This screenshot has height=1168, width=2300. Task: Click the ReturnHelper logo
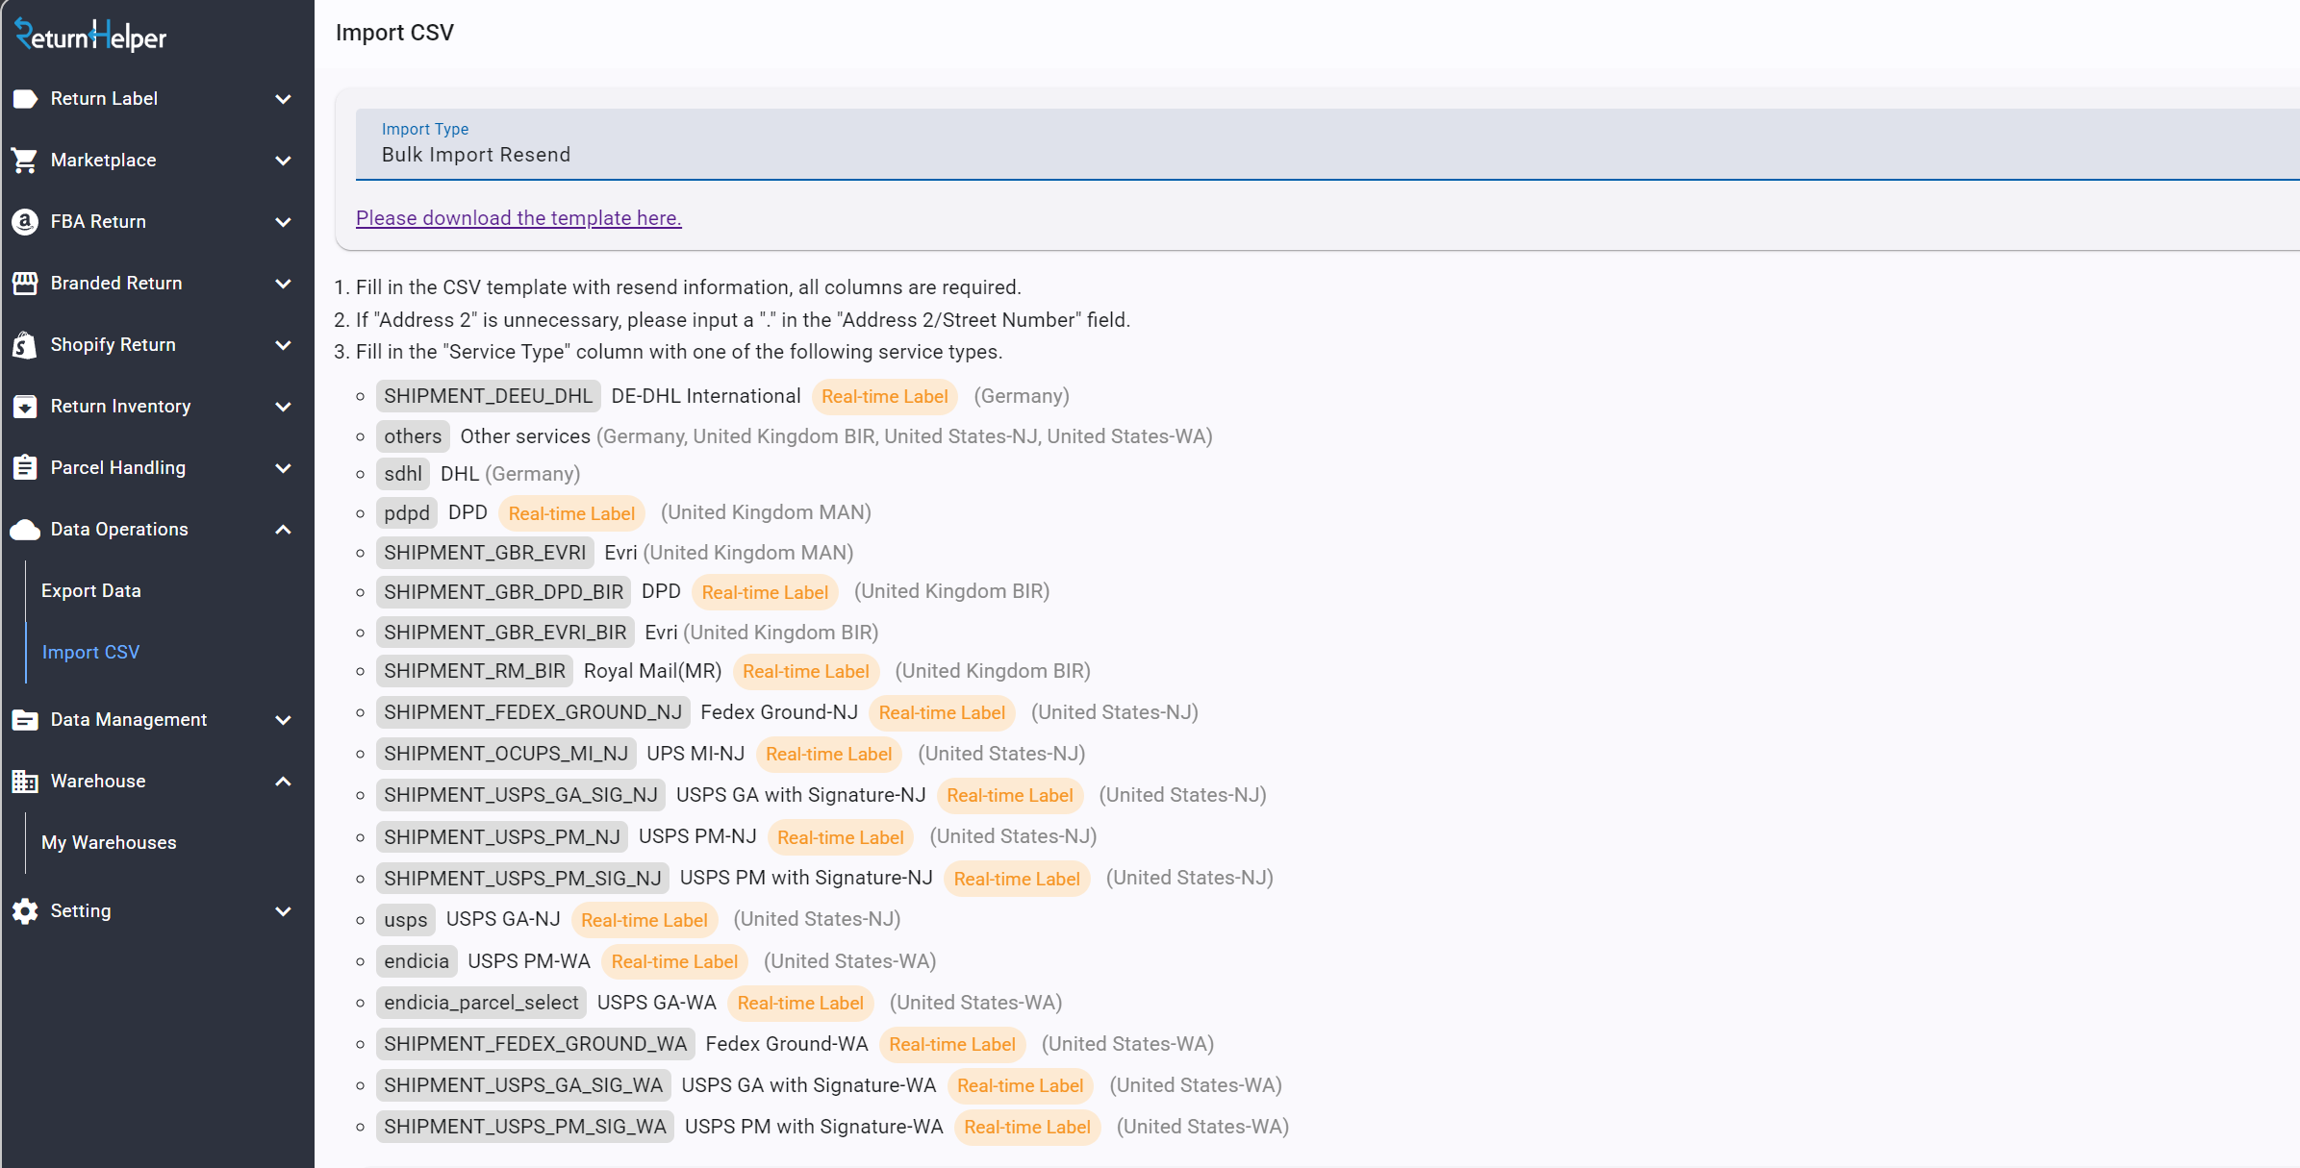click(90, 36)
